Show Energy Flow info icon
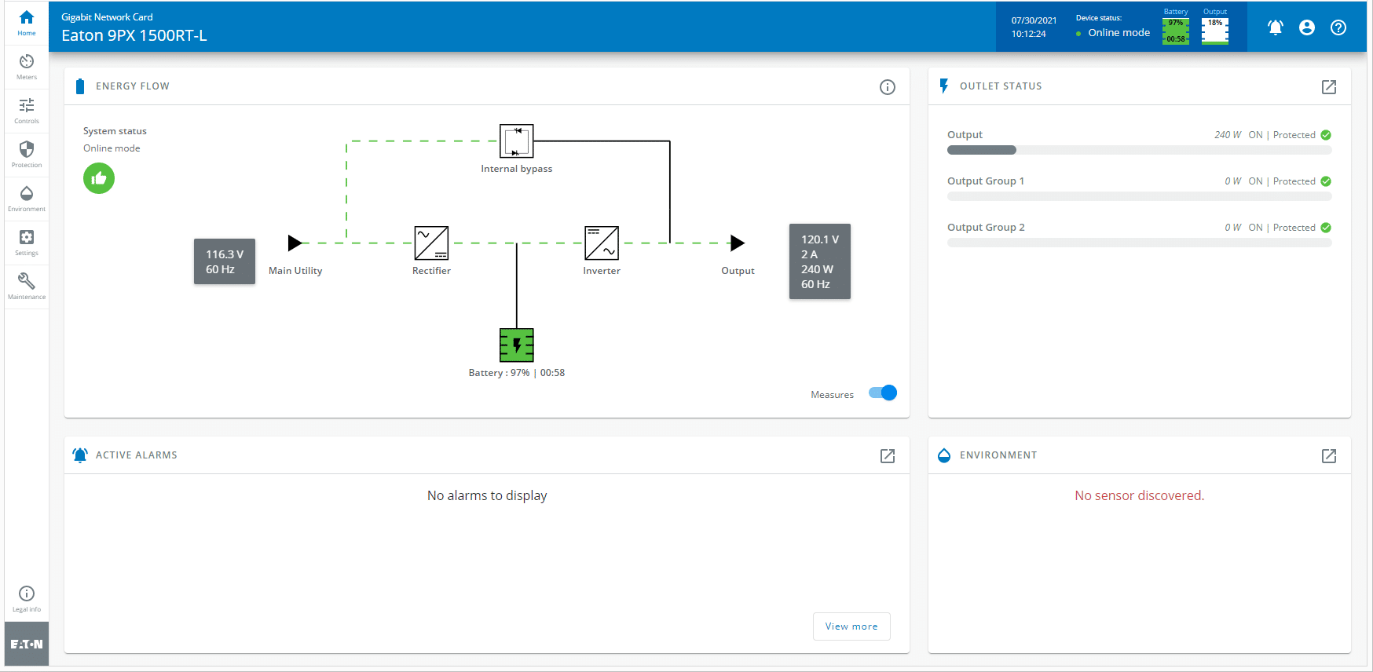This screenshot has width=1373, height=672. (888, 87)
